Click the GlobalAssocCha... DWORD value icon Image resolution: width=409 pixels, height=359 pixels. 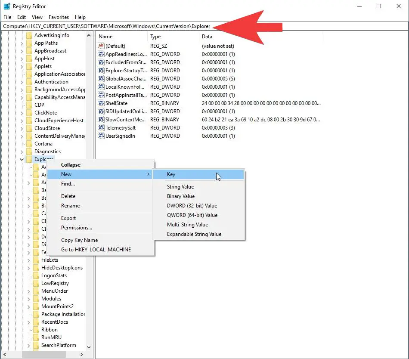[x=101, y=78]
